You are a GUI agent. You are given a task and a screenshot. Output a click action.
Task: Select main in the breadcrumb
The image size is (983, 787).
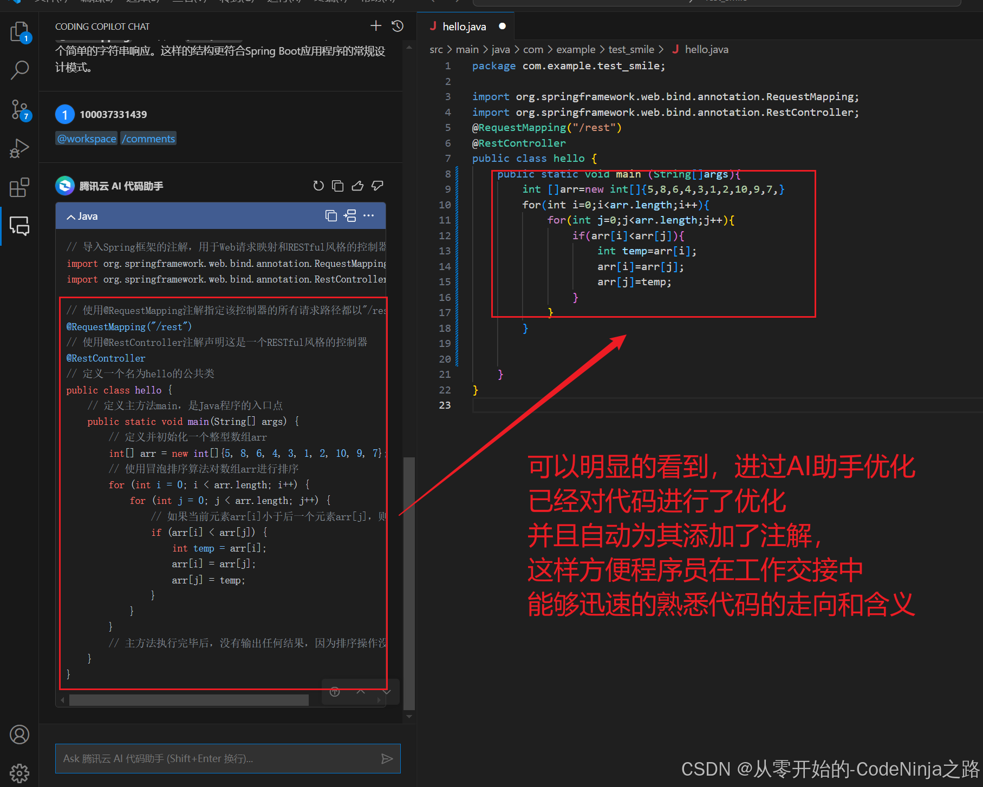click(467, 49)
